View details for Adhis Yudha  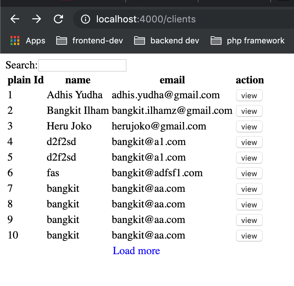point(249,95)
